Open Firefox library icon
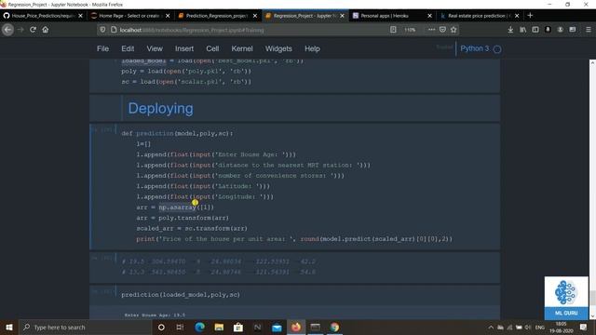This screenshot has width=596, height=335. click(x=523, y=30)
